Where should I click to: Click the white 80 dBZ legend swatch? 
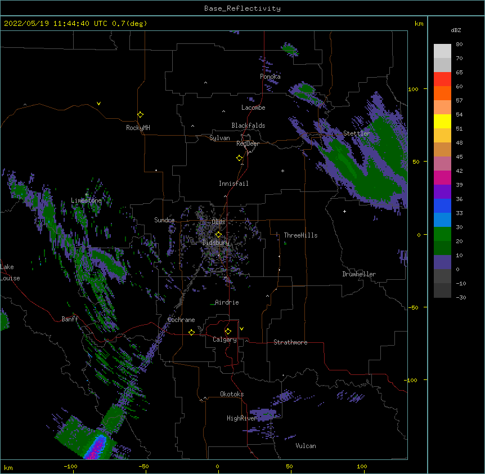tap(442, 51)
